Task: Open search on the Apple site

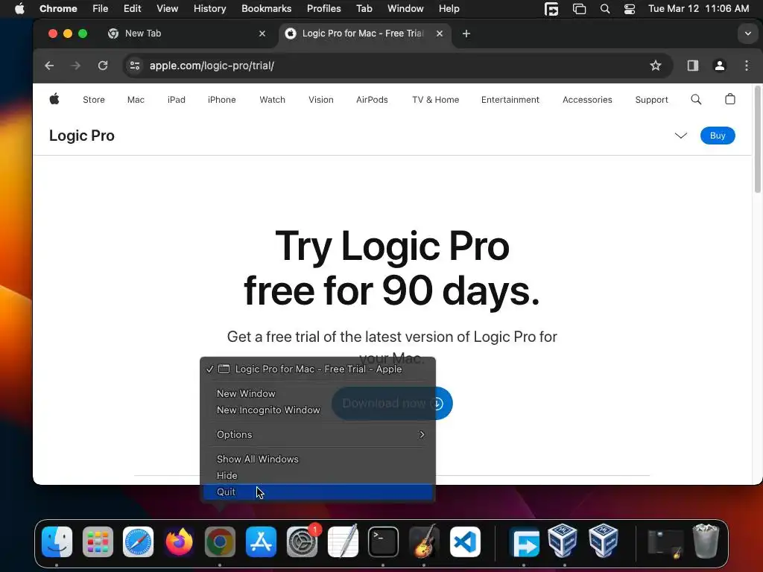Action: coord(696,99)
